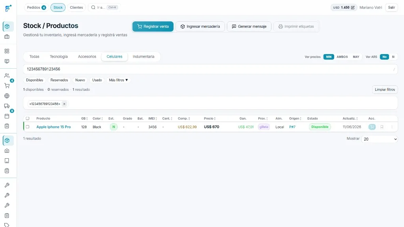This screenshot has height=227, width=404.
Task: Click the Generar mensaje button
Action: (x=249, y=26)
